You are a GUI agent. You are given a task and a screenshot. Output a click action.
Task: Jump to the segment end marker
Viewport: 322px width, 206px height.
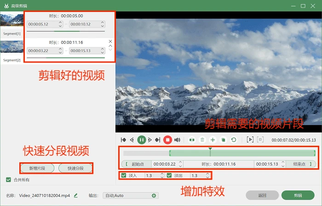click(x=158, y=140)
